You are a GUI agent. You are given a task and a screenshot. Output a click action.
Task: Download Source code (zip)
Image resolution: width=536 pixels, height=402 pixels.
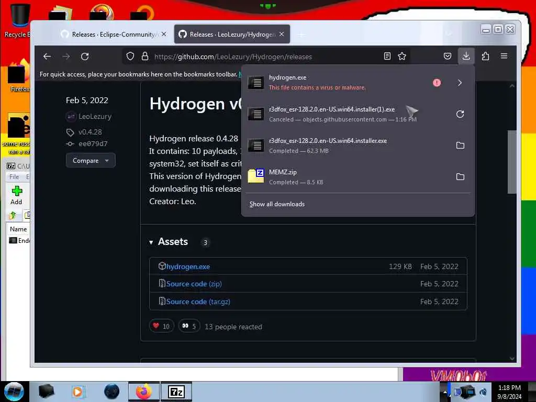(194, 284)
